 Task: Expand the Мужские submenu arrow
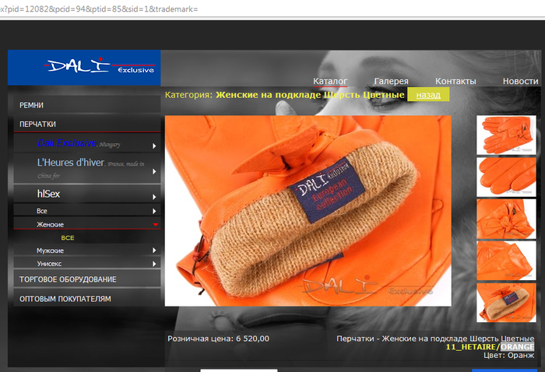point(154,251)
